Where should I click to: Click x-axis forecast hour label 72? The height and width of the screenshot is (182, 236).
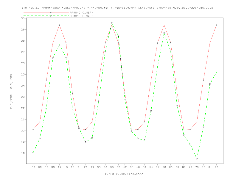click(x=190, y=167)
